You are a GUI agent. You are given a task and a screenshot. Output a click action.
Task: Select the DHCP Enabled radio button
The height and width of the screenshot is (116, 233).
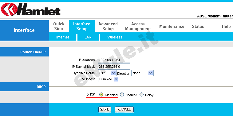pos(122,95)
